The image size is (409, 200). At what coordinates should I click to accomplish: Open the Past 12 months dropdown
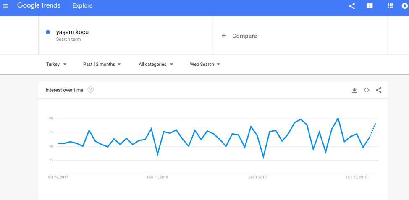click(102, 64)
